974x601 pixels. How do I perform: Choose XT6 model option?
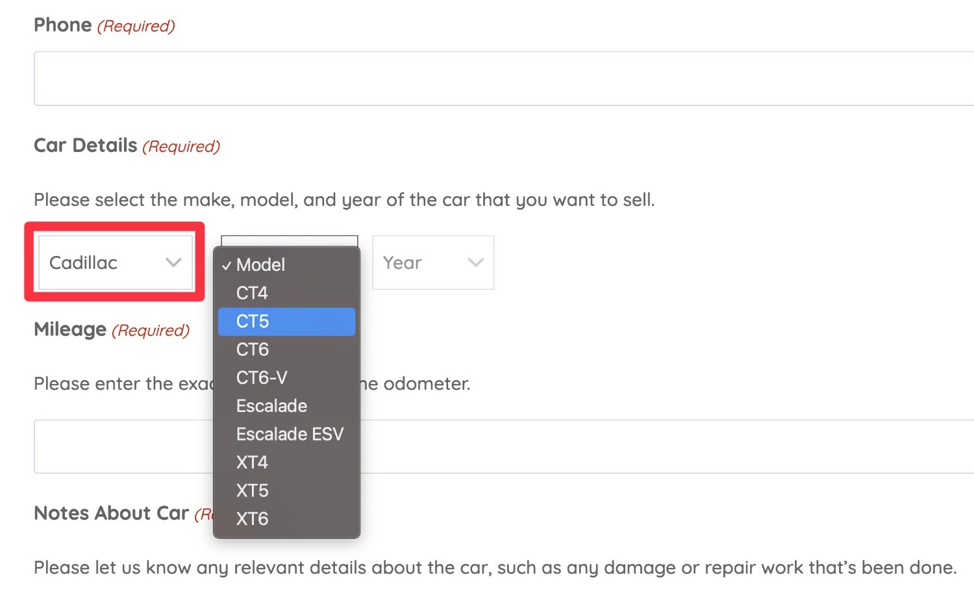pos(286,519)
